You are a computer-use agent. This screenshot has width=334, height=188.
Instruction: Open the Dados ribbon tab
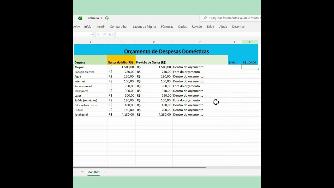182,27
